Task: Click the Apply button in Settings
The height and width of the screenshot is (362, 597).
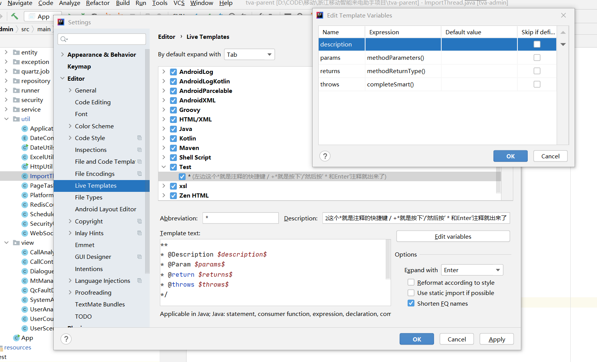Action: (x=496, y=339)
